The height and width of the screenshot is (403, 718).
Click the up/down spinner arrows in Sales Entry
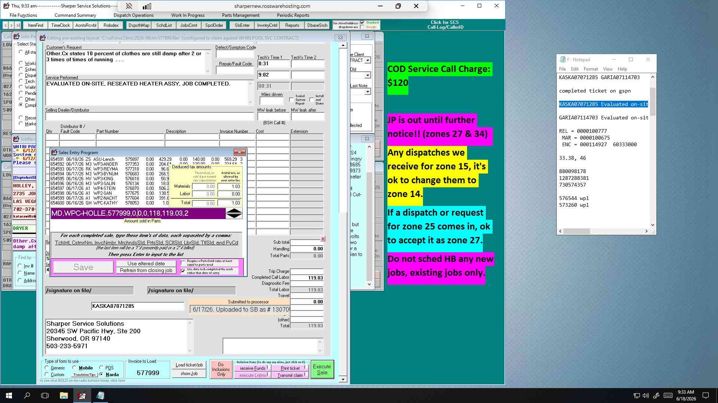pyautogui.click(x=234, y=213)
